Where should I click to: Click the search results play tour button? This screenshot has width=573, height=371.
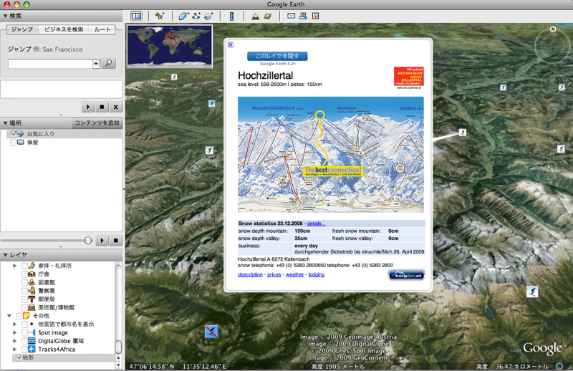pos(87,107)
